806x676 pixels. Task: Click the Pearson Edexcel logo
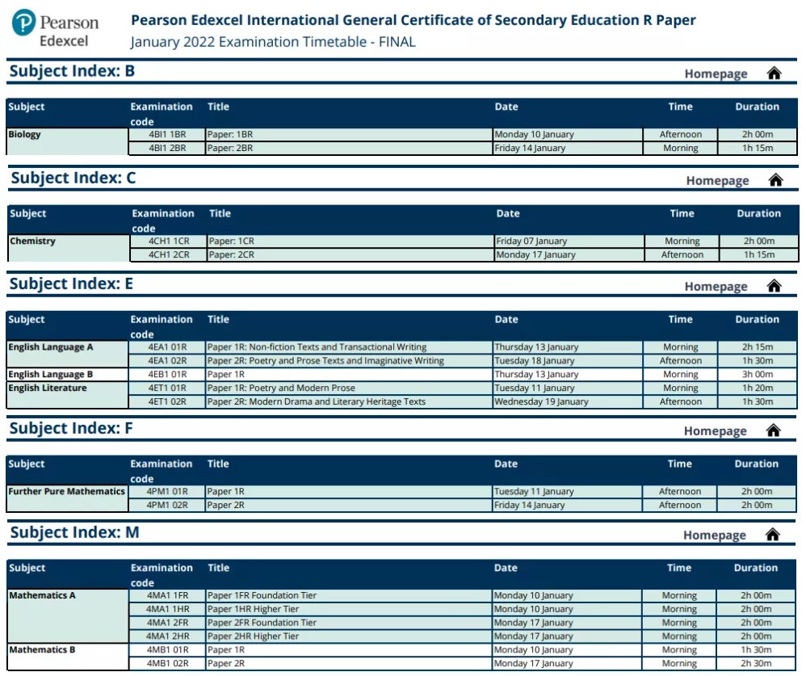[x=55, y=29]
